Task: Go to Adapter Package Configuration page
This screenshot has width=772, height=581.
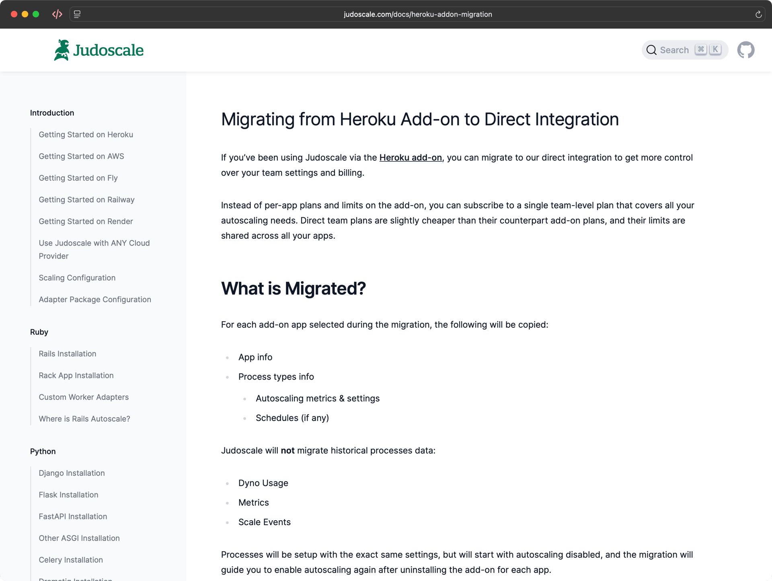Action: point(95,300)
